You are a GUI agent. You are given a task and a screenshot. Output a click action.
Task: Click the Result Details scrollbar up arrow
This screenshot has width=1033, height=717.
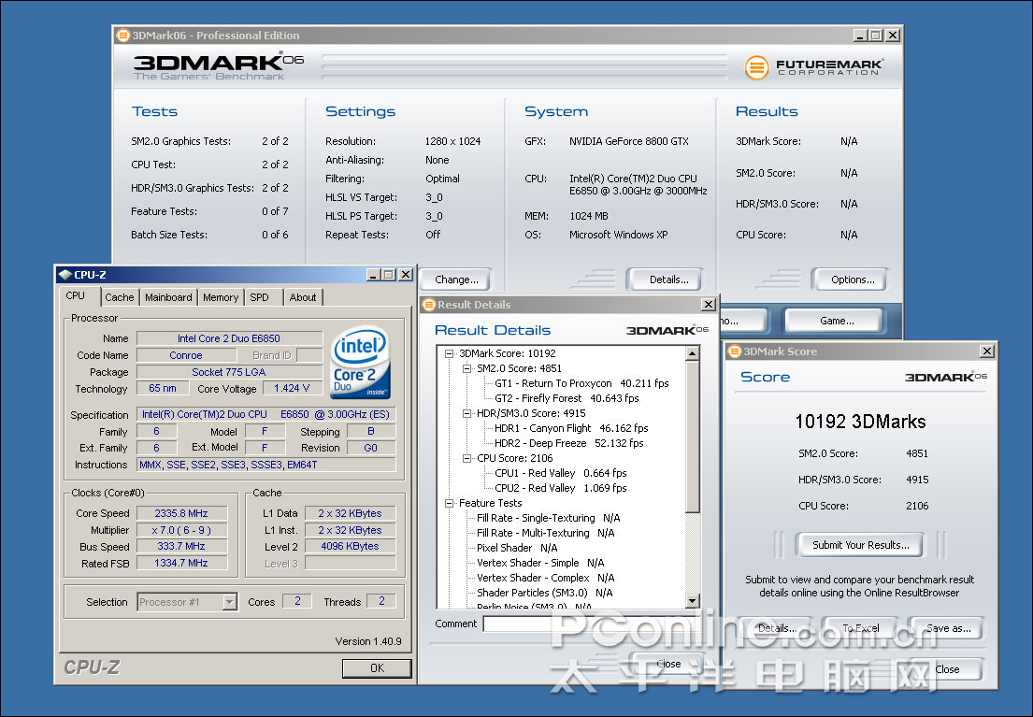pos(692,354)
